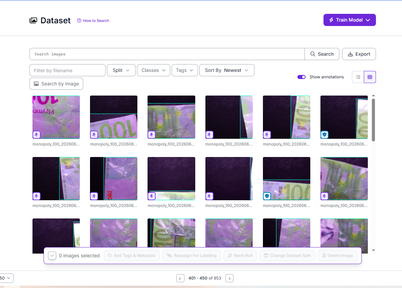This screenshot has height=288, width=402.
Task: Click running-person icon on second-row fourth thumbnail
Action: coord(209,196)
